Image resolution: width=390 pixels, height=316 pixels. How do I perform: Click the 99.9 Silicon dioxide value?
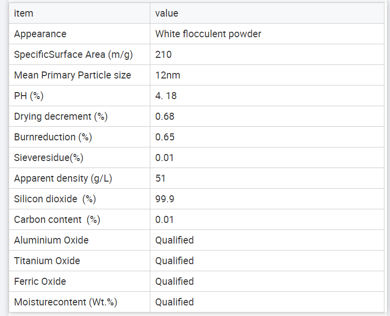pos(164,199)
